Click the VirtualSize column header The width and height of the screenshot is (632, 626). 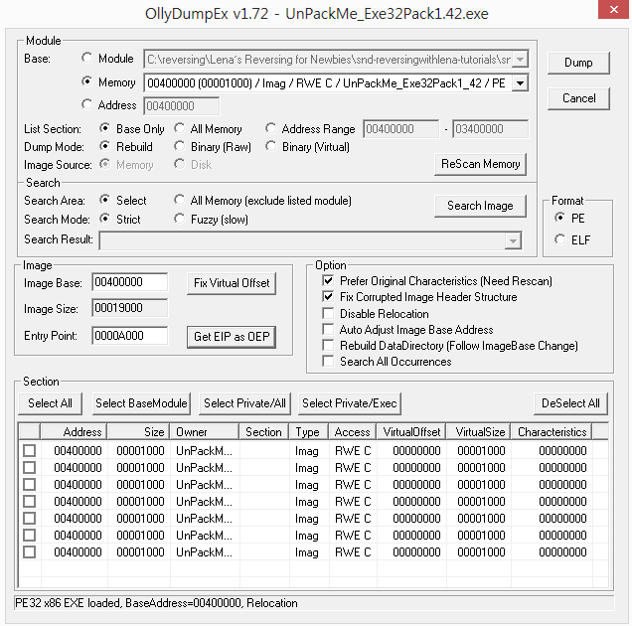click(478, 431)
